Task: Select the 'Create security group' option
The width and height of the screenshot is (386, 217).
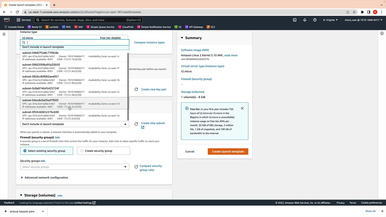Action: [x=103, y=151]
